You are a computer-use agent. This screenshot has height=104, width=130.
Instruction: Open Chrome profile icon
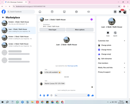click(124, 6)
